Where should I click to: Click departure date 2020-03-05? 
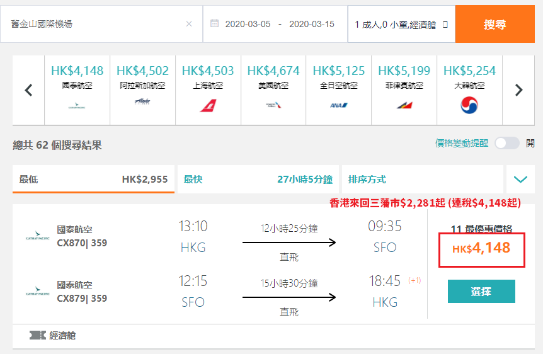pyautogui.click(x=248, y=24)
